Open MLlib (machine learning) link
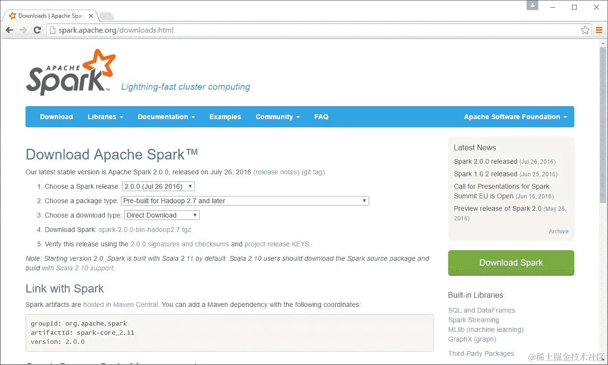Viewport: 608px width, 365px height. (486, 329)
